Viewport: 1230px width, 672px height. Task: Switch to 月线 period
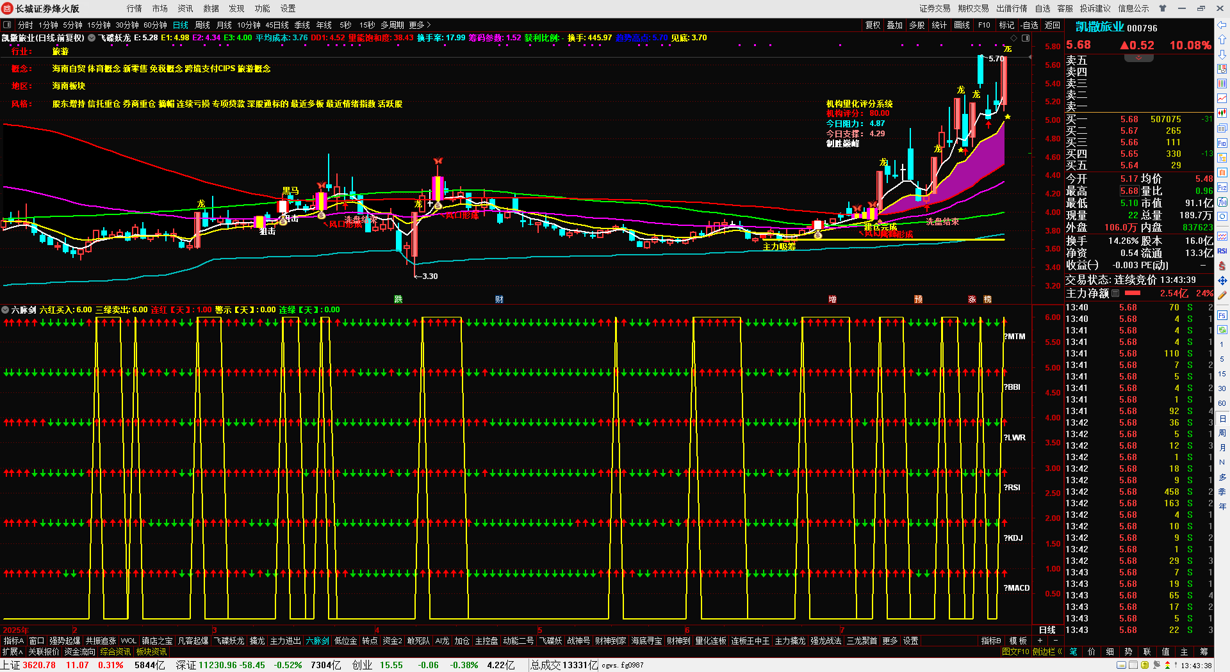(224, 25)
